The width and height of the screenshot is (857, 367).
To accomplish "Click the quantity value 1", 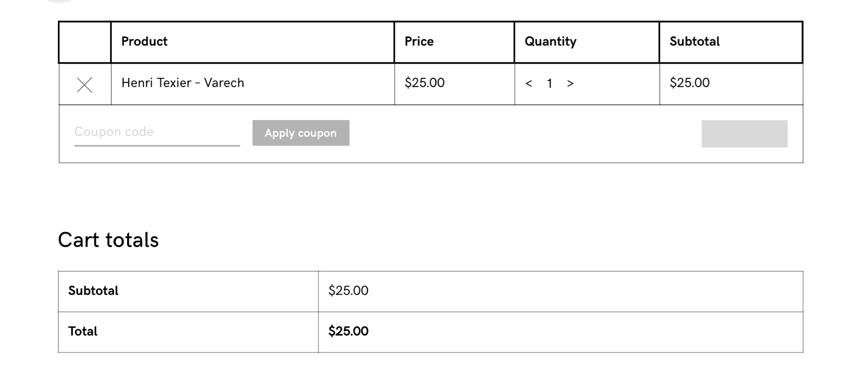I will pos(549,84).
